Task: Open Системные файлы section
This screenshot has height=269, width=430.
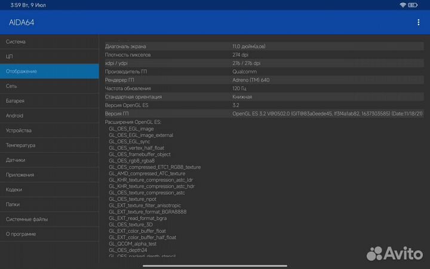Action: pos(50,219)
